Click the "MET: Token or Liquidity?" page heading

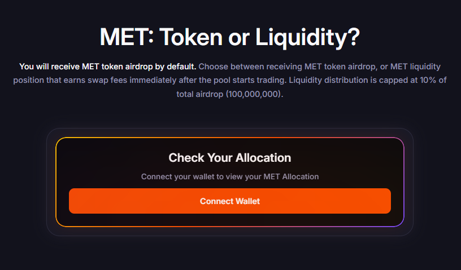point(230,37)
